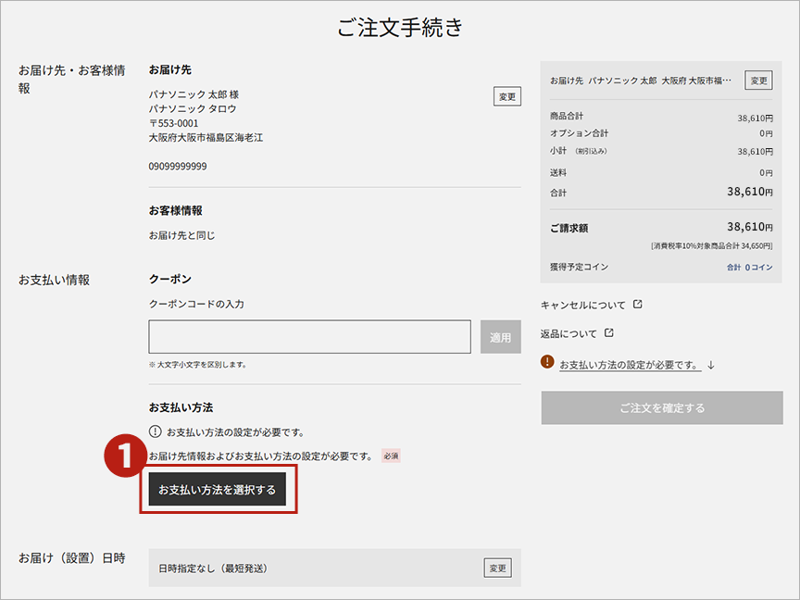Screen dimensions: 800x600
Task: Click the info circle icon under お支払い方法
Action: [x=156, y=432]
